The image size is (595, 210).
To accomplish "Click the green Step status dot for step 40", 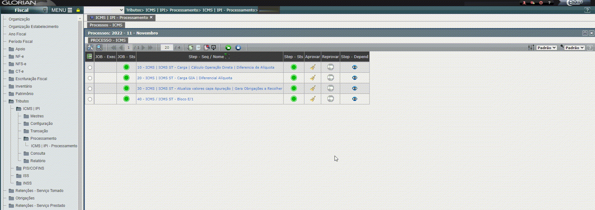I will point(293,99).
